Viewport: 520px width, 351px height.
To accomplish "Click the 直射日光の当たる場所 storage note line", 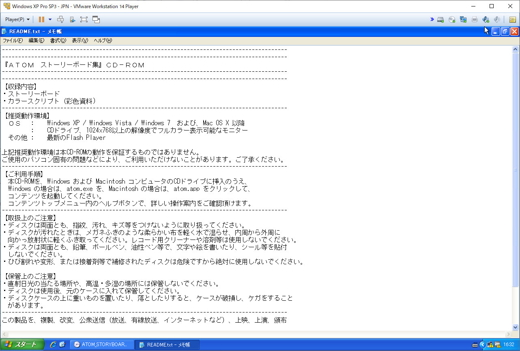I will pos(111,284).
